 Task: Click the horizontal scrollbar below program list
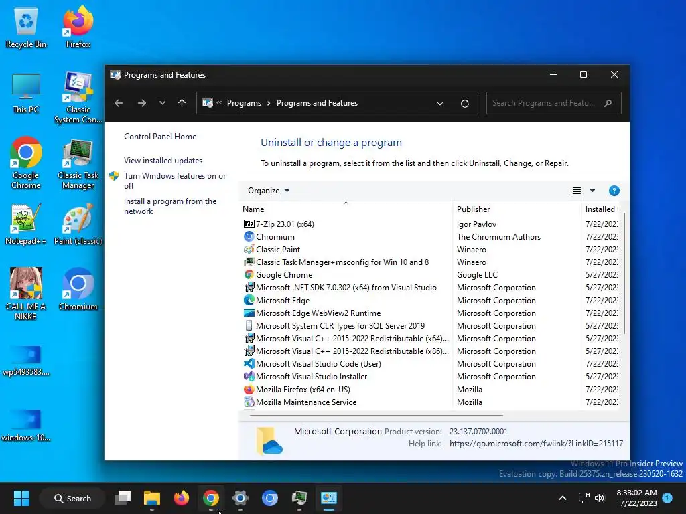pyautogui.click(x=376, y=415)
